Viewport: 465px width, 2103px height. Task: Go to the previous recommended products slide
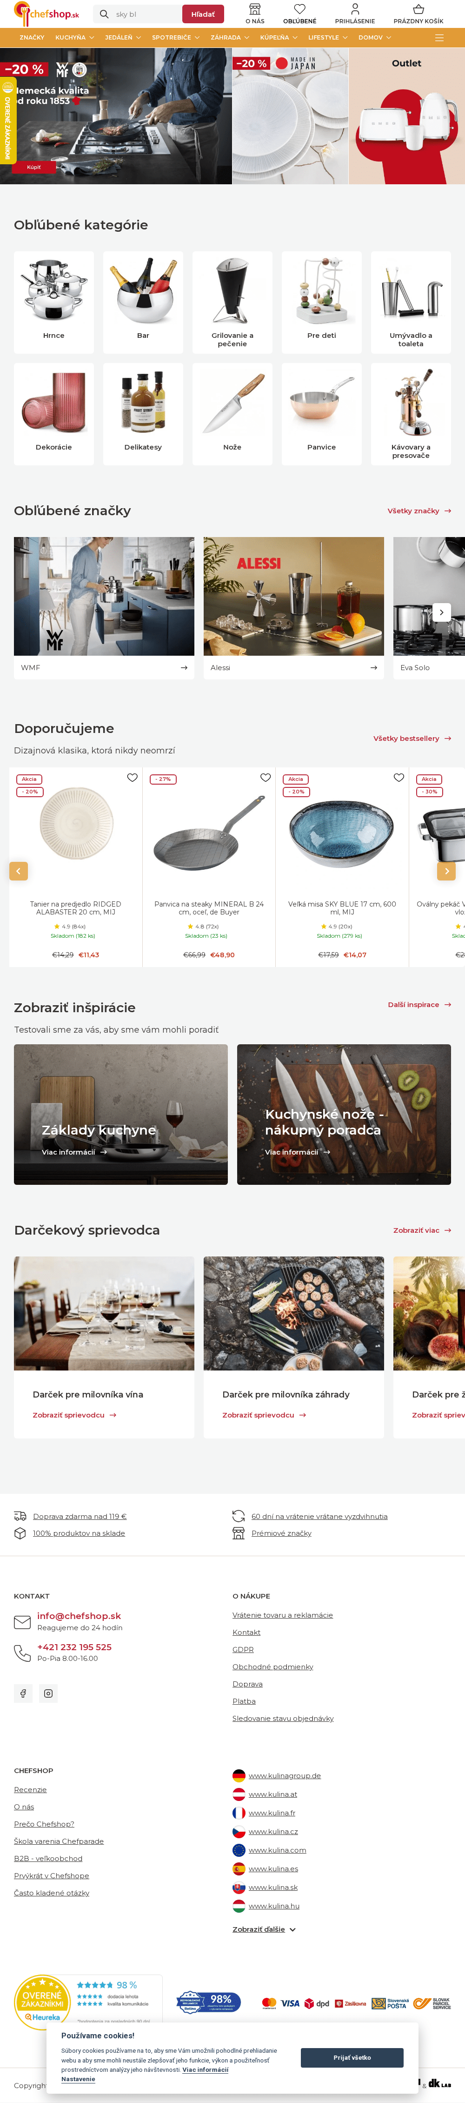click(x=19, y=871)
